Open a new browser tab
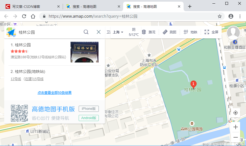This screenshot has height=146, width=246. click(190, 6)
